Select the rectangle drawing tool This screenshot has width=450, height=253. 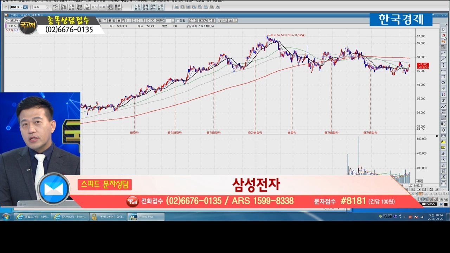(x=443, y=77)
